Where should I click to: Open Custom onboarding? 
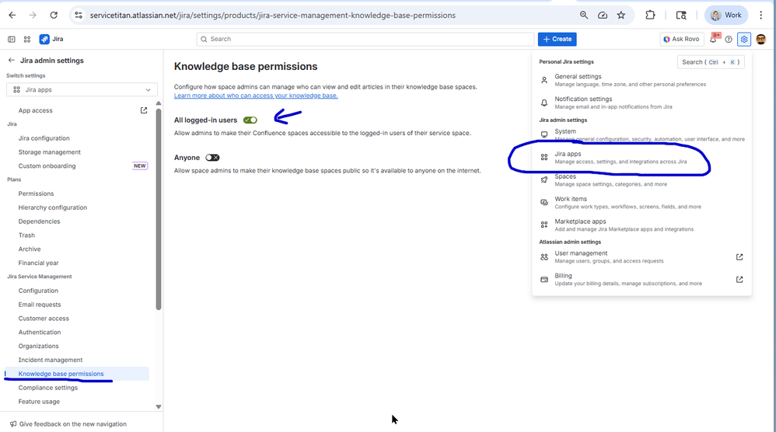(x=47, y=165)
